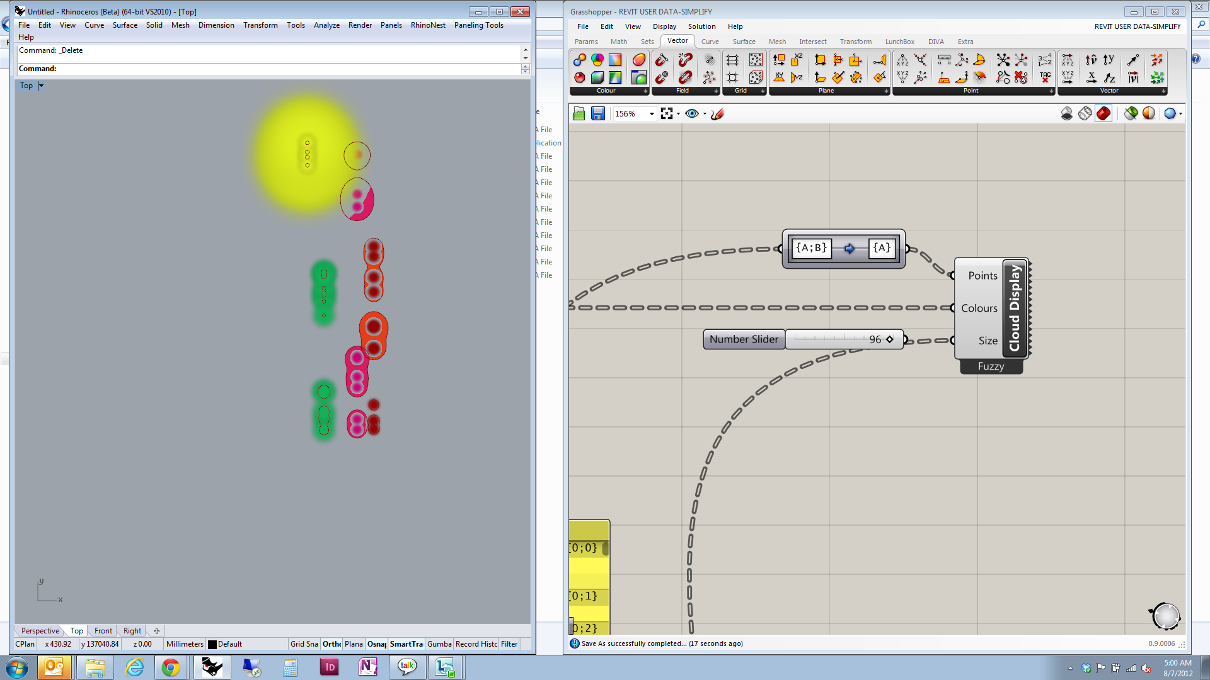
Task: Select the XY Plane component icon
Action: tap(780, 77)
